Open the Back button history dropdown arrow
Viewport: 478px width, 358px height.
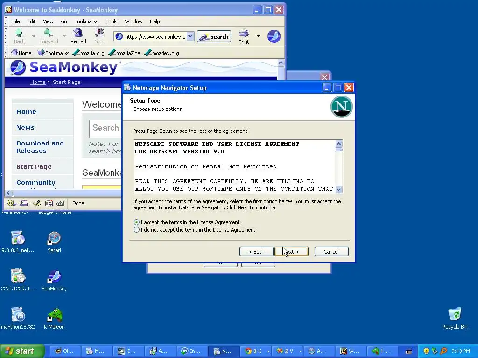(x=34, y=36)
